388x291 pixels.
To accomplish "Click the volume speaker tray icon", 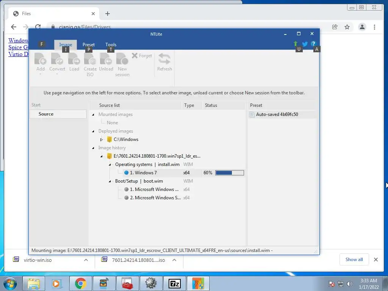I will tap(350, 284).
